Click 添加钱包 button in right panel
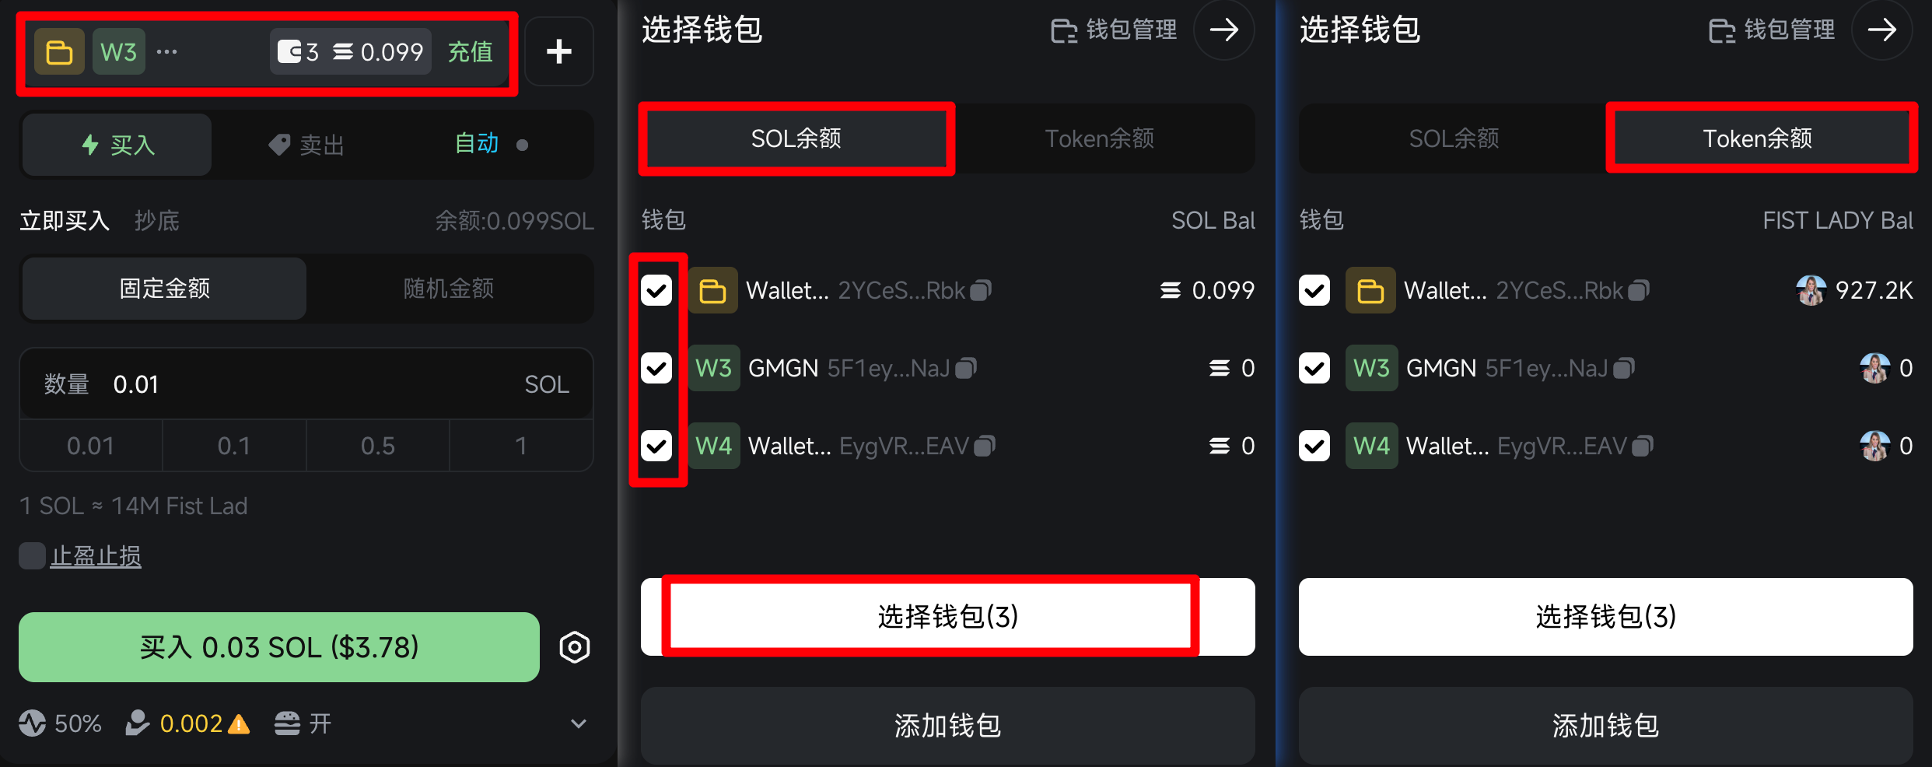This screenshot has height=767, width=1932. pos(1606,725)
